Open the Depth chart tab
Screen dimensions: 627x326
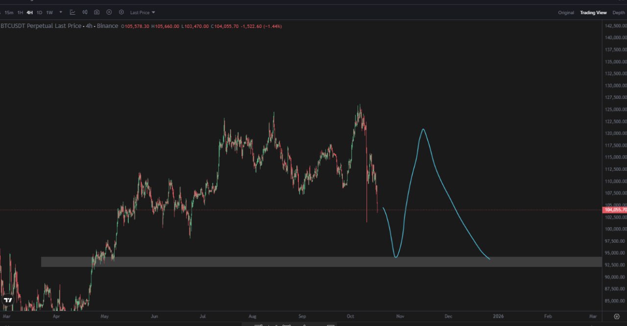coord(618,13)
